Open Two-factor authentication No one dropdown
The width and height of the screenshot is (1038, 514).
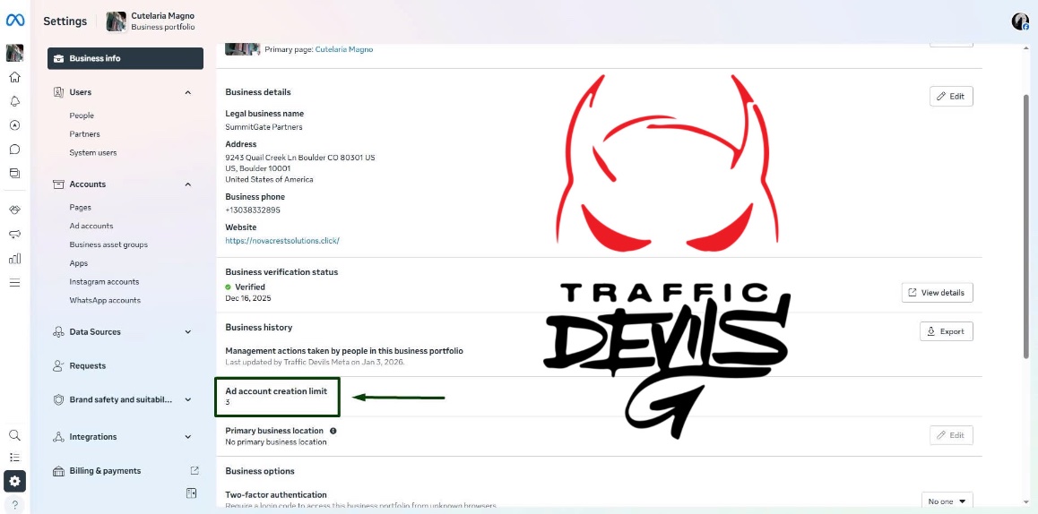[947, 501]
